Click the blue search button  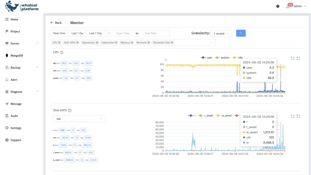pyautogui.click(x=241, y=33)
